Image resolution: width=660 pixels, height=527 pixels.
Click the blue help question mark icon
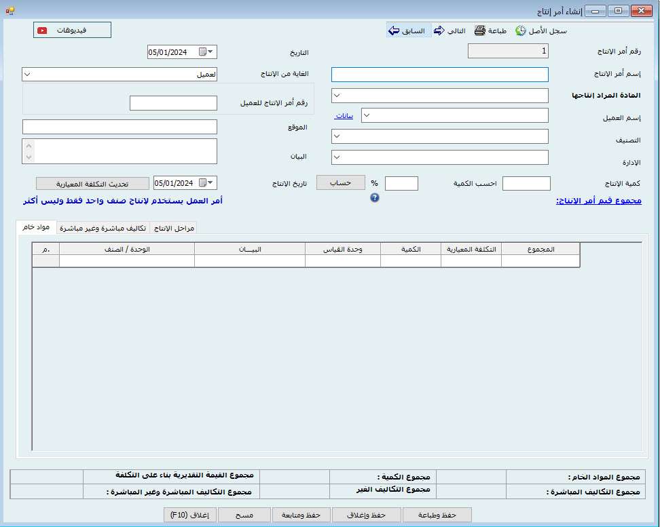coord(375,197)
